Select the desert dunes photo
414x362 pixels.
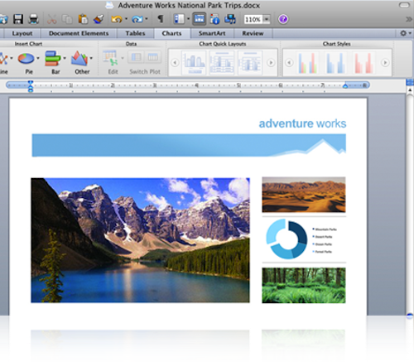point(304,195)
